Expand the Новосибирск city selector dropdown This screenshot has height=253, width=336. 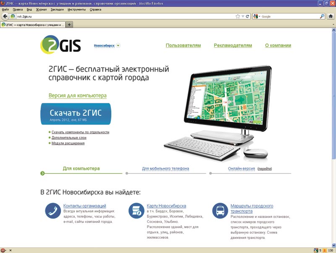(118, 46)
